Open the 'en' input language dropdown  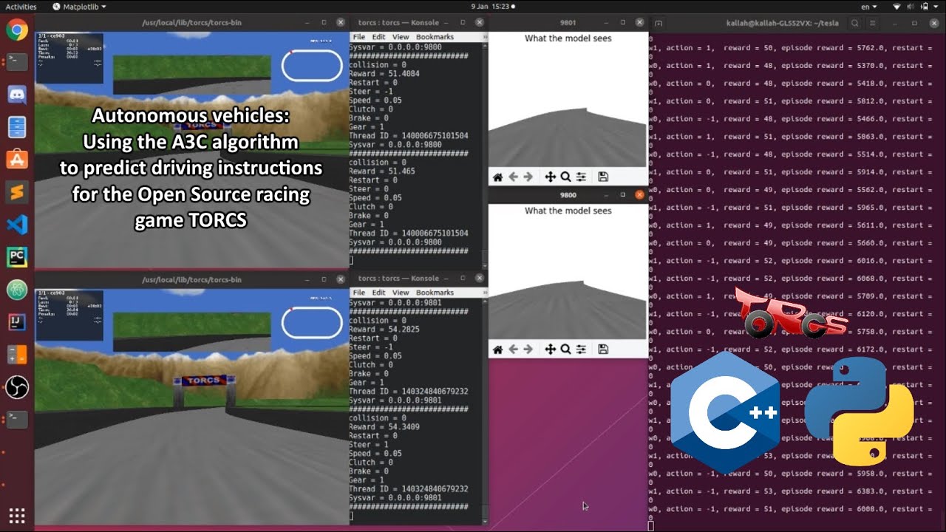868,6
